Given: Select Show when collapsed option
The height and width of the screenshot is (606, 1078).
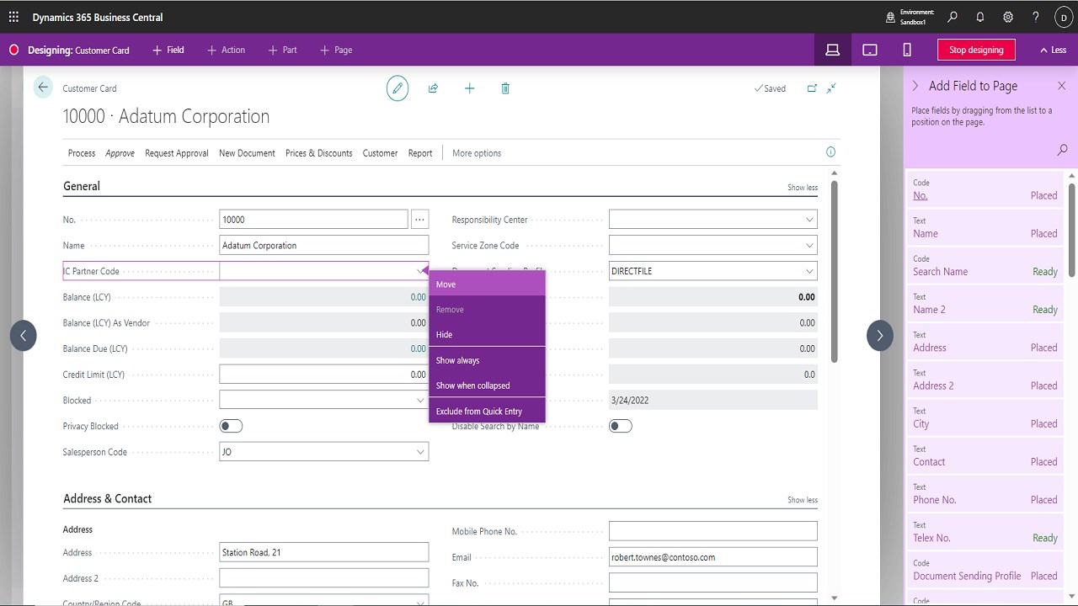Looking at the screenshot, I should [488, 385].
